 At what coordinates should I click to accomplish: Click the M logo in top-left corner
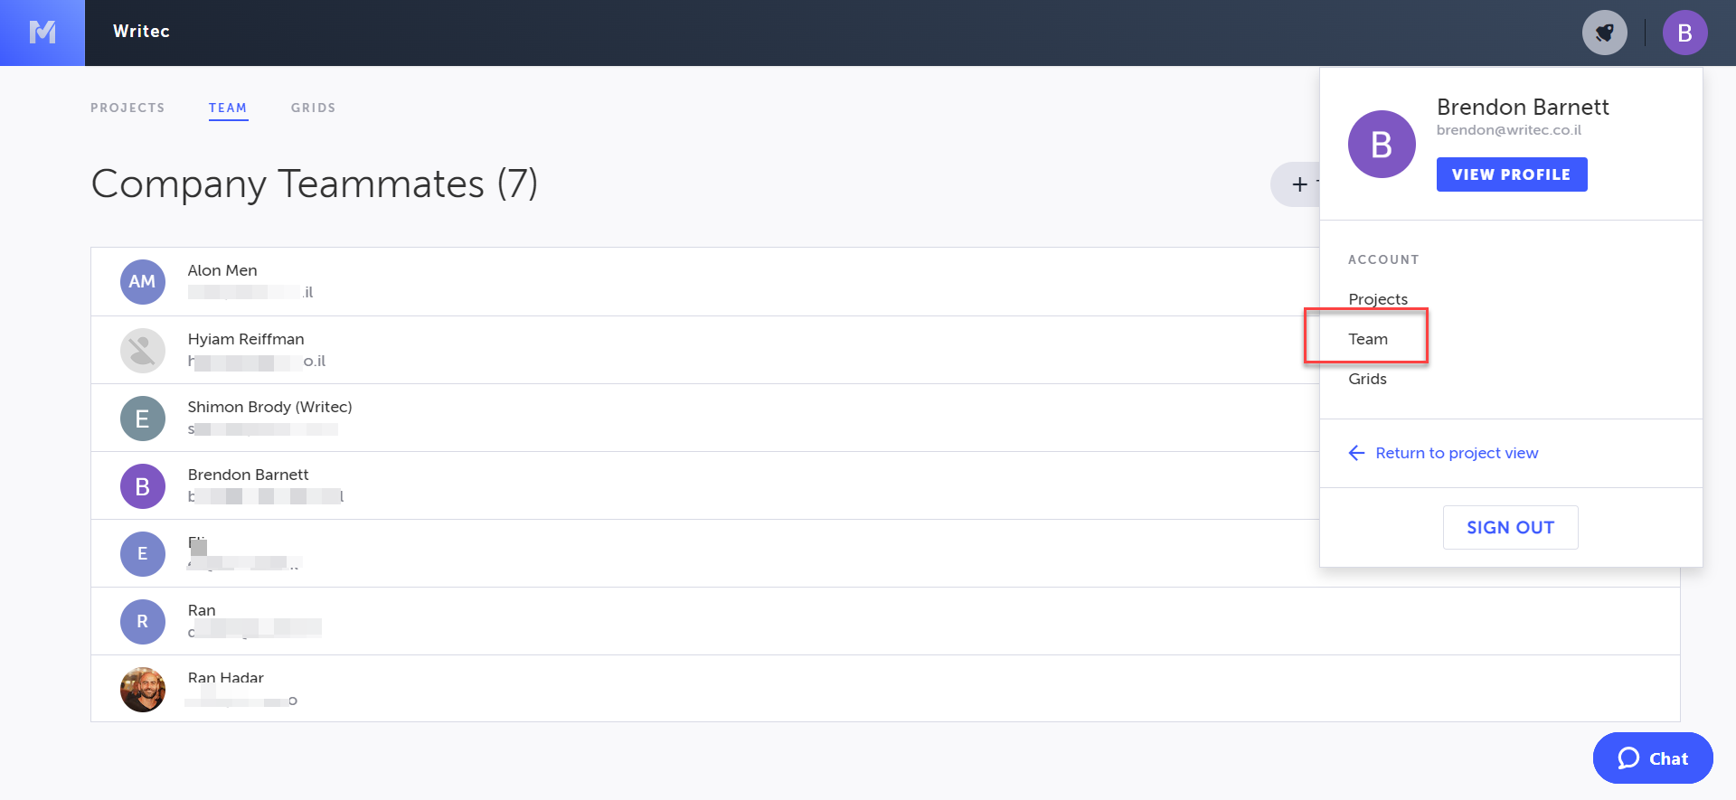click(x=42, y=33)
